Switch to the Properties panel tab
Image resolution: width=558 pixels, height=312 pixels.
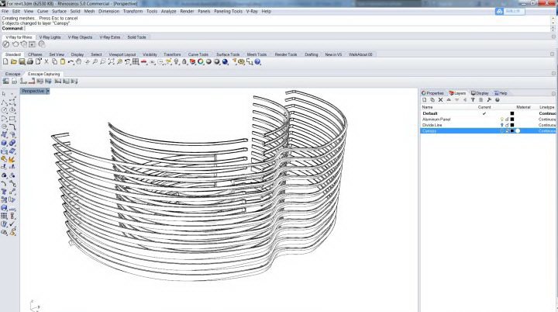pos(434,92)
